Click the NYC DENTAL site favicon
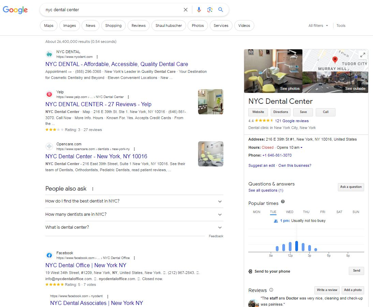The width and height of the screenshot is (373, 307). (49, 54)
